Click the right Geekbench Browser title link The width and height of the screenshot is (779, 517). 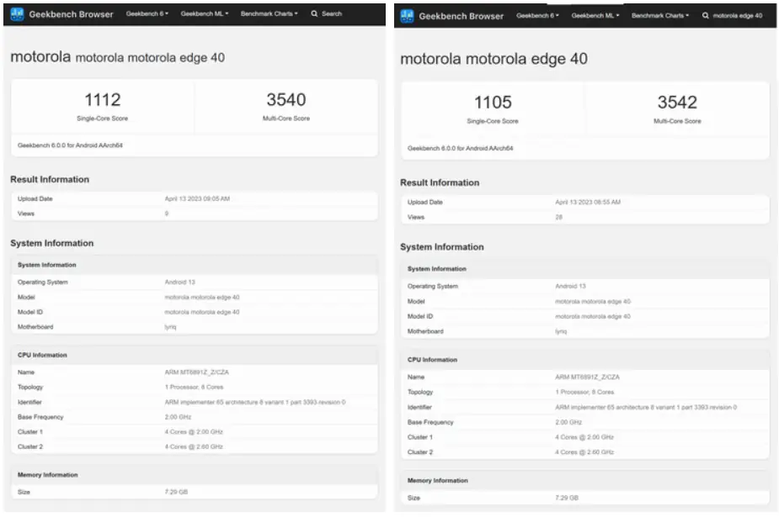tap(461, 16)
